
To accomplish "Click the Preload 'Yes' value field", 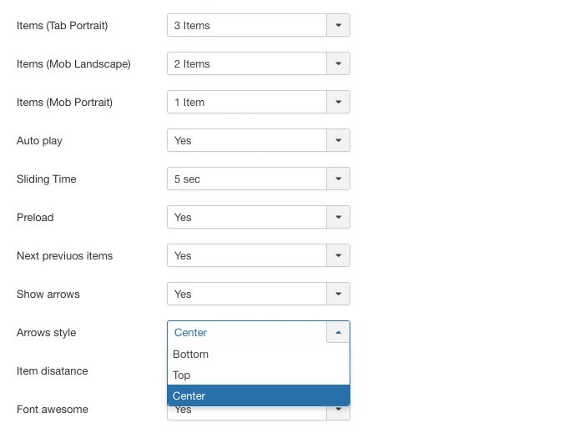I will pyautogui.click(x=247, y=218).
